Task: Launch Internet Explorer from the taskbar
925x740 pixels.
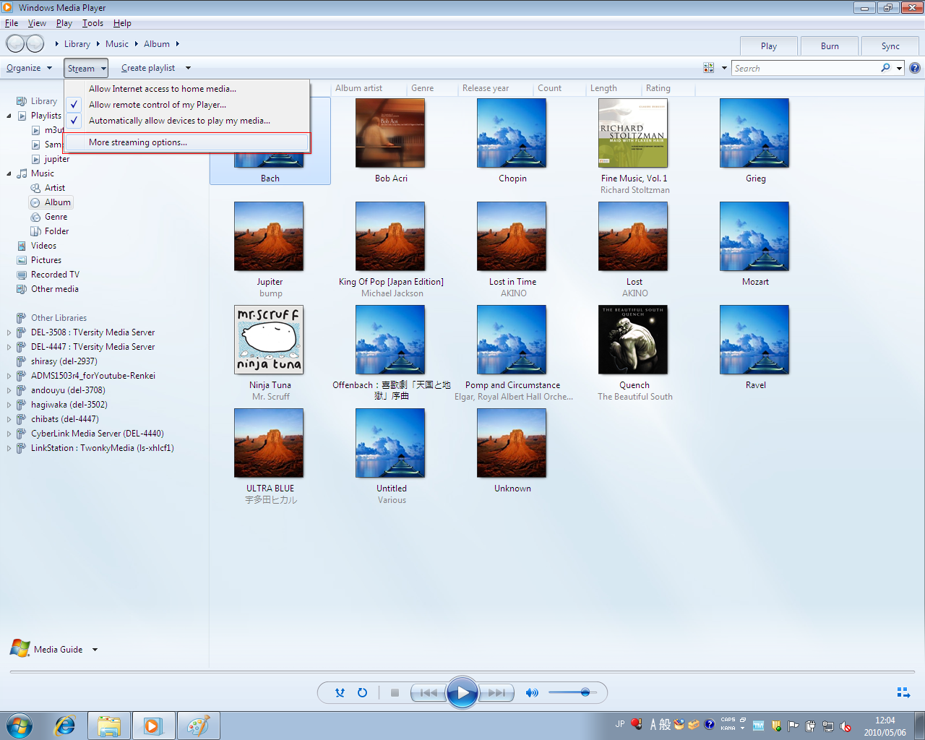Action: (65, 726)
